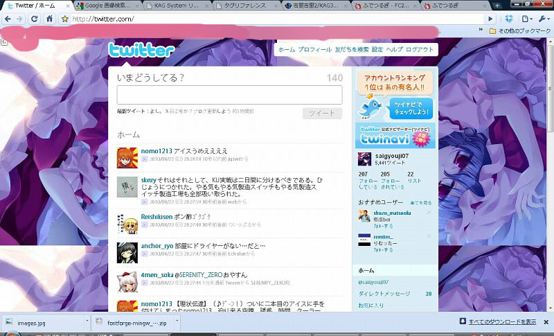Click ログアウト to sign out
Viewport: 554px width, 336px height.
pos(420,50)
